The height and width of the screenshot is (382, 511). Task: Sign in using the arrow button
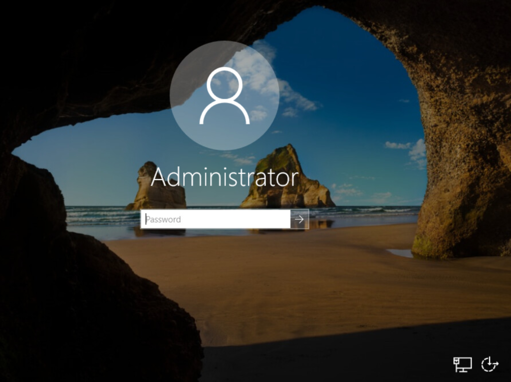click(x=299, y=219)
